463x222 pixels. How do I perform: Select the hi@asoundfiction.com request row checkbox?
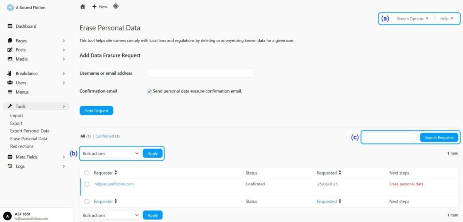coord(87,184)
